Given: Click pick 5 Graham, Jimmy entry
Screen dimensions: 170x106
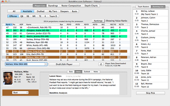Looking at the screenshot, I should click(150, 39).
